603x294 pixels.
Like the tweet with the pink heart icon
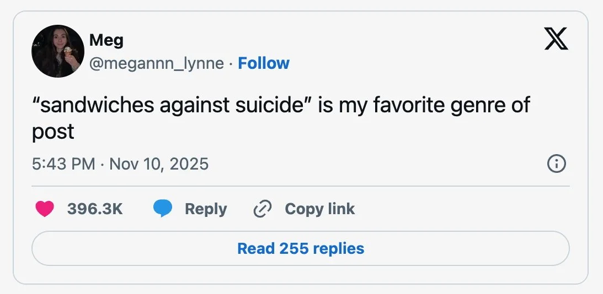click(x=45, y=209)
